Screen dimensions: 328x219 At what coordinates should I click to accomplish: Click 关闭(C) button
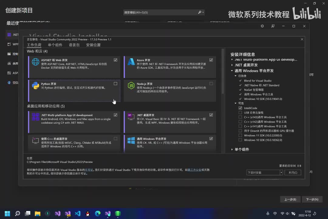(x=293, y=172)
